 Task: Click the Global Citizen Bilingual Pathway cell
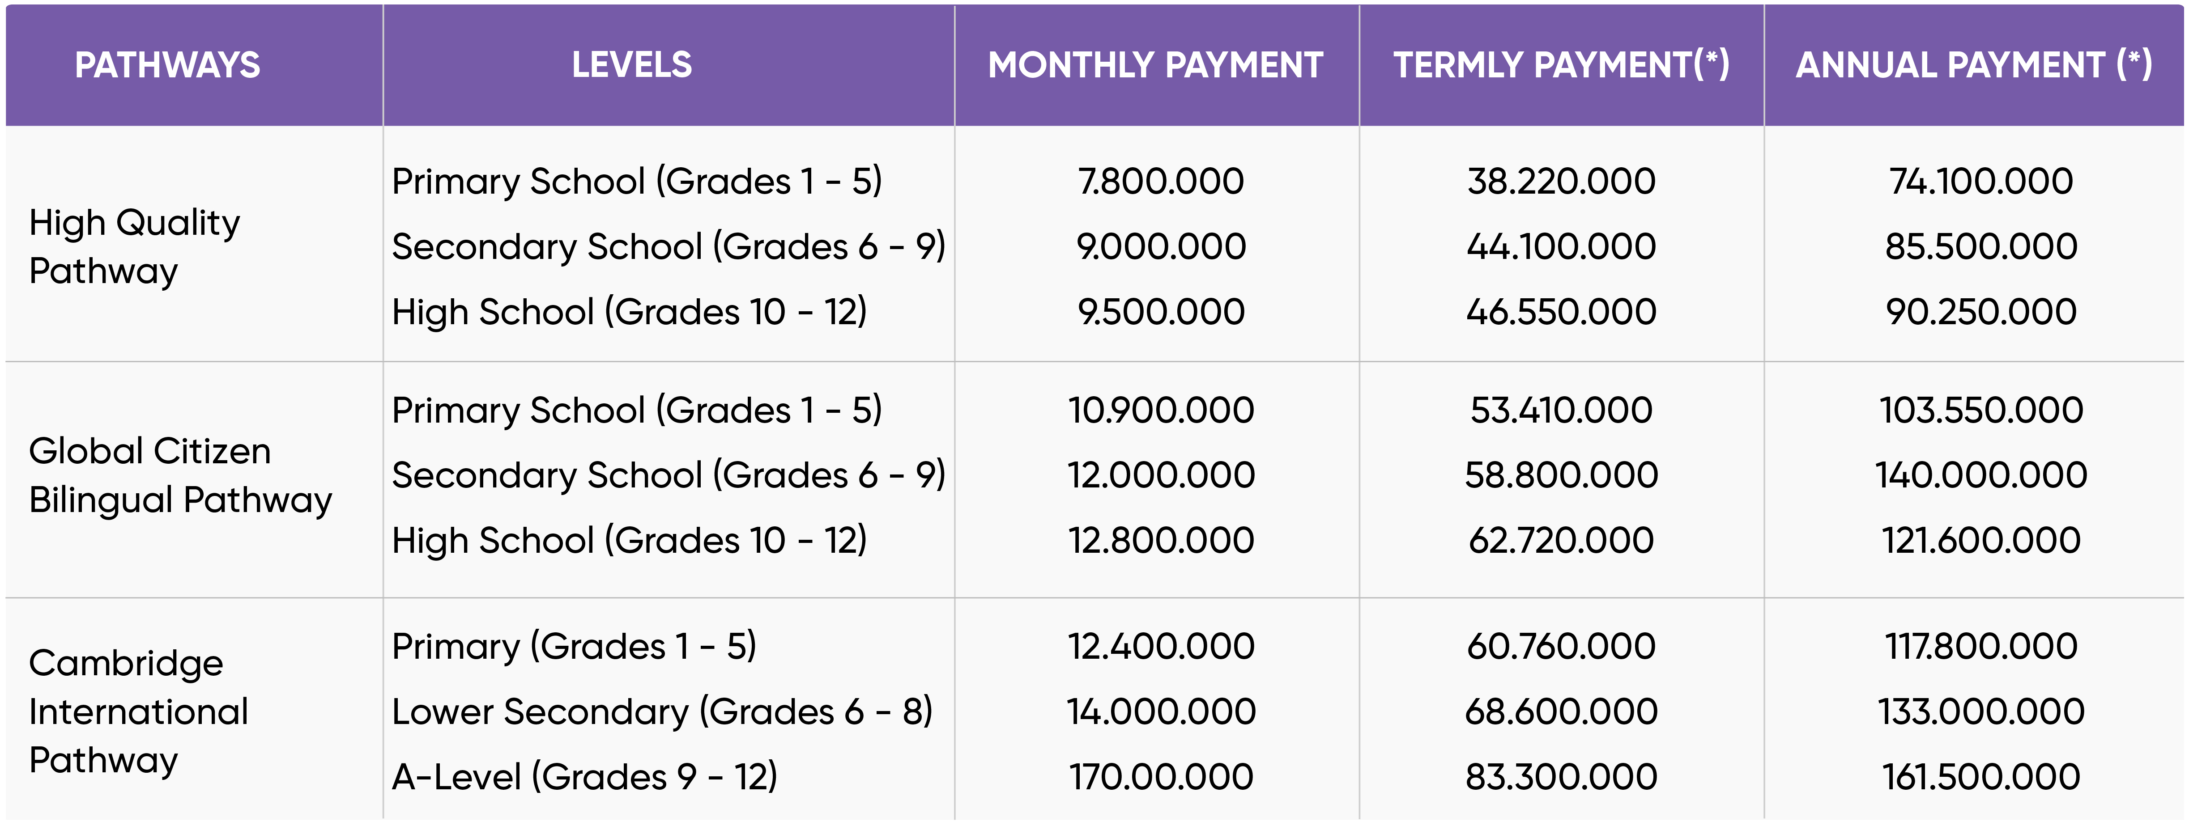(x=180, y=475)
